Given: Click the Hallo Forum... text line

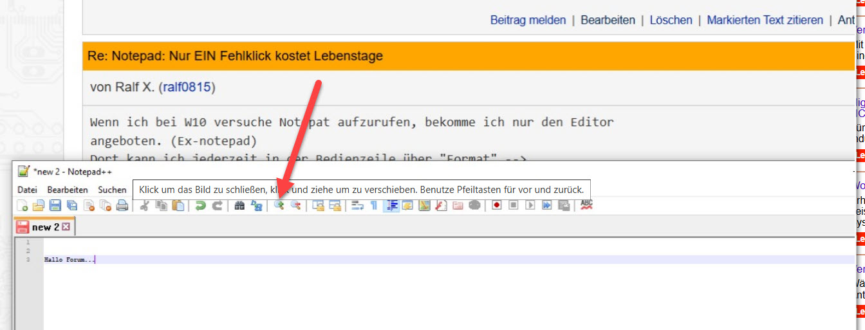Looking at the screenshot, I should coord(69,260).
